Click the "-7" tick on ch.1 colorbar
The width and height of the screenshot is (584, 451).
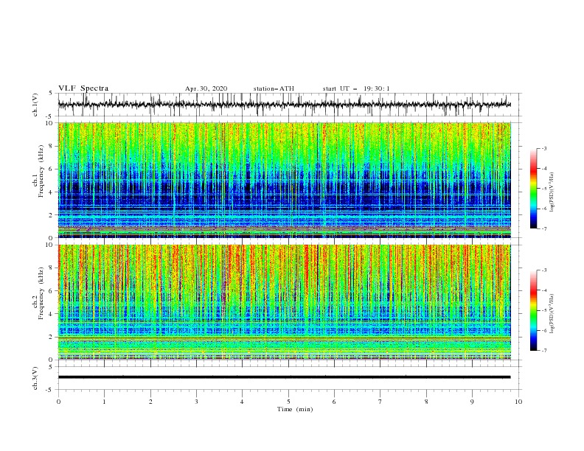[x=543, y=228]
